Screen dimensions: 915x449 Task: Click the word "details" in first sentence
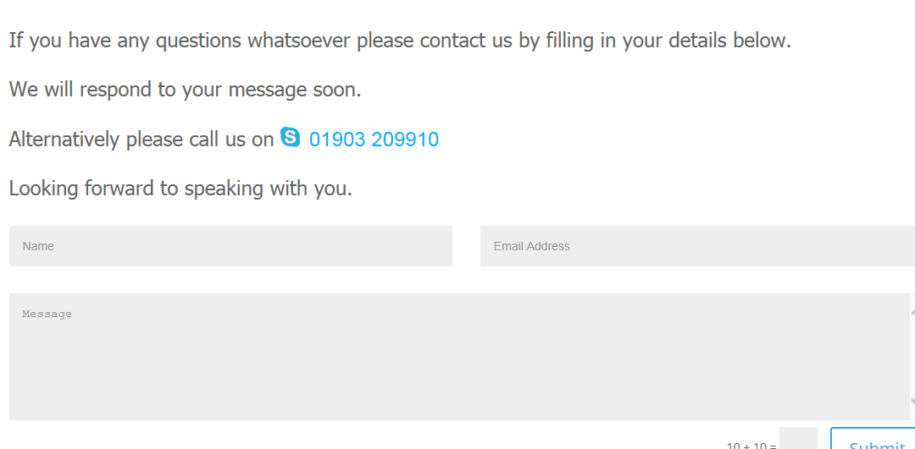(x=698, y=41)
